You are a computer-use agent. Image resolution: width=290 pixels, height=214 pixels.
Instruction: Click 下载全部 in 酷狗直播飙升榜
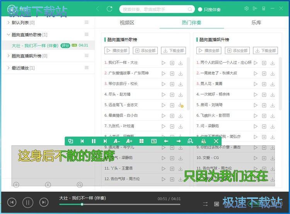(x=265, y=51)
